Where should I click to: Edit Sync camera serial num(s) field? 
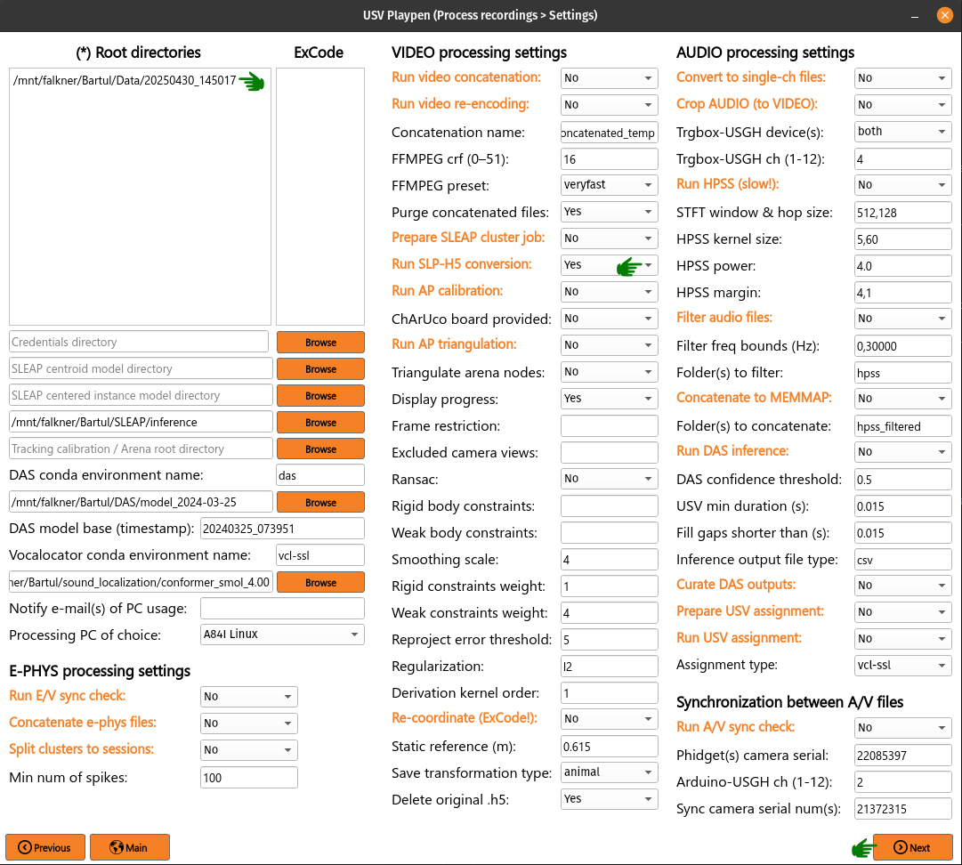coord(902,809)
